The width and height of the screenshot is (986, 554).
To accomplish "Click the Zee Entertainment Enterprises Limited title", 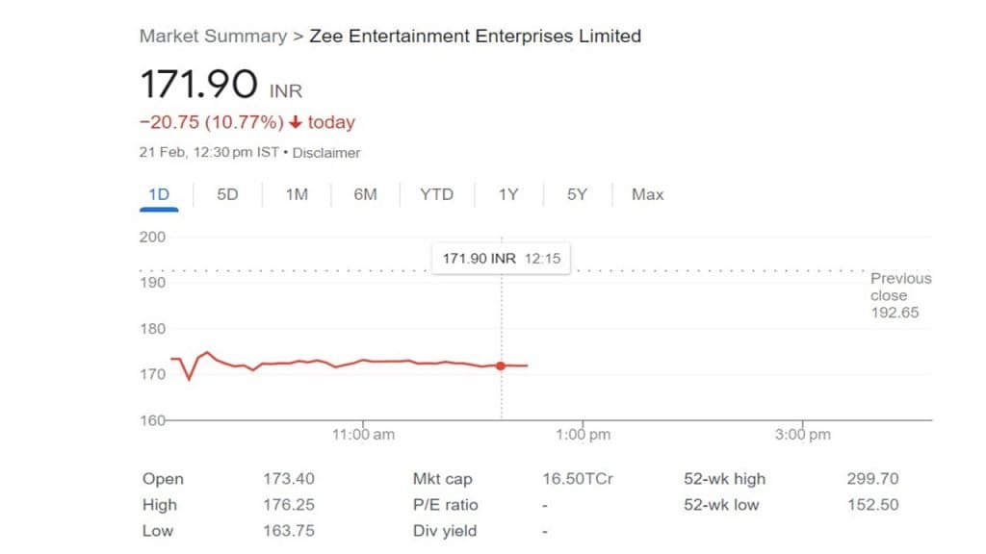I will pyautogui.click(x=475, y=37).
